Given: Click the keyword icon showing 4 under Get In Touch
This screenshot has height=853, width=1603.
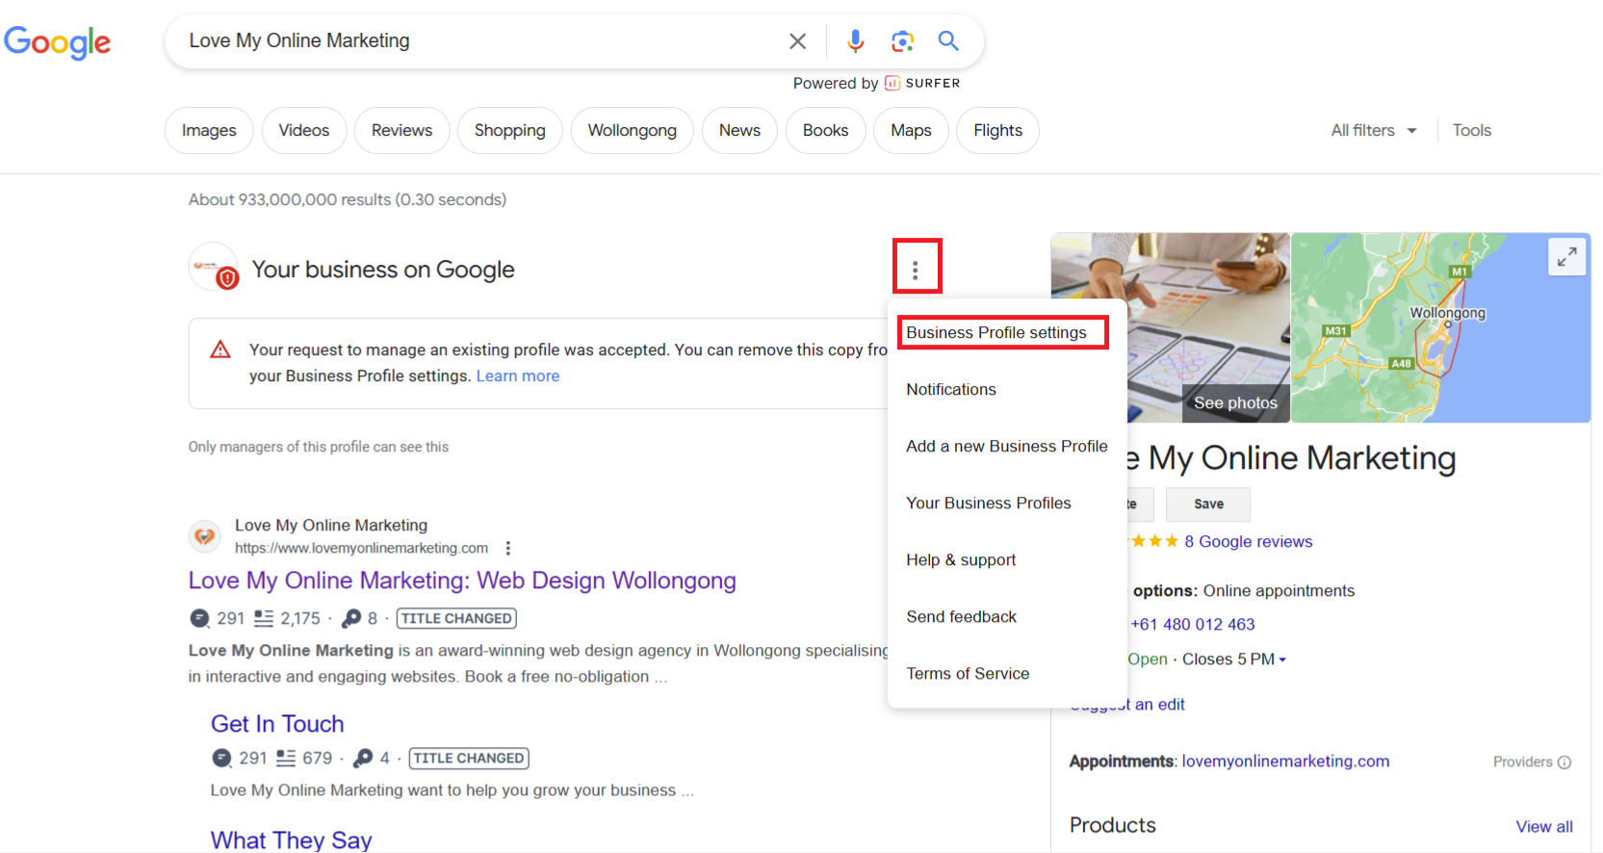Looking at the screenshot, I should (x=363, y=758).
